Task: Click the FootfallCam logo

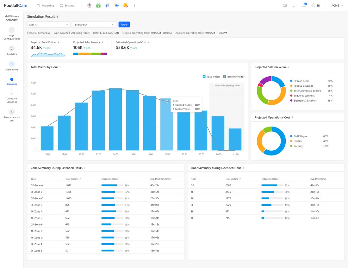Action: (x=16, y=5)
